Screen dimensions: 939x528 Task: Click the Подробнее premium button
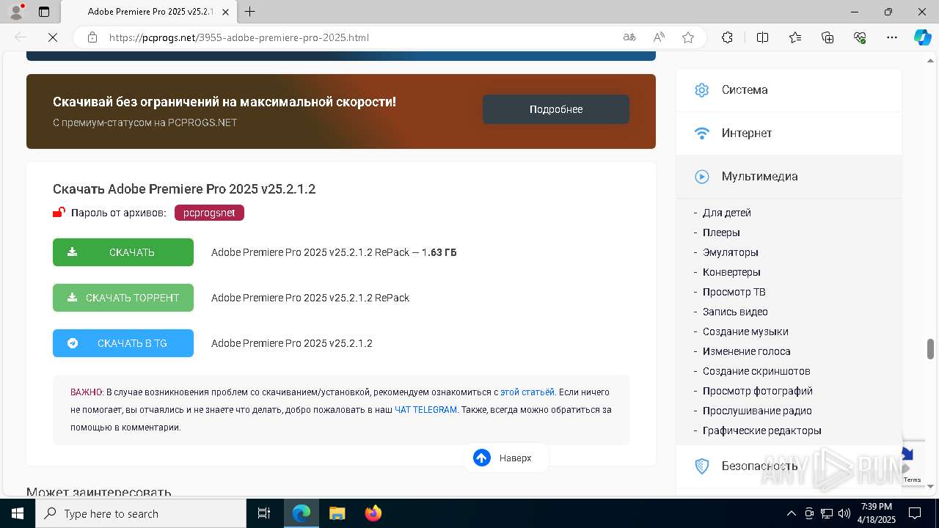pos(556,109)
